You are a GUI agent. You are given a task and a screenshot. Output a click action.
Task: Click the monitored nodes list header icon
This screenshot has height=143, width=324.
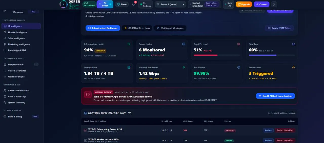tap(85, 113)
